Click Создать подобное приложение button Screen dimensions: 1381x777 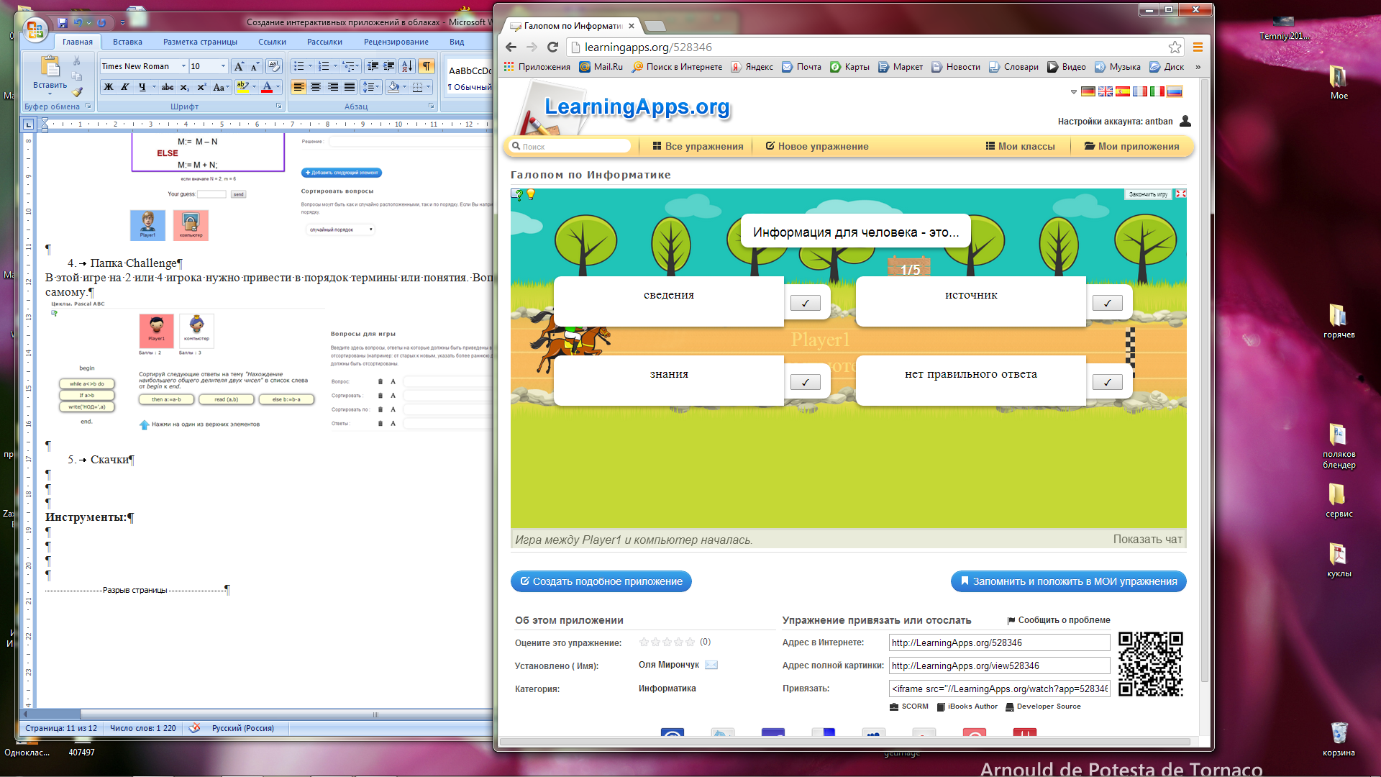[x=601, y=581]
